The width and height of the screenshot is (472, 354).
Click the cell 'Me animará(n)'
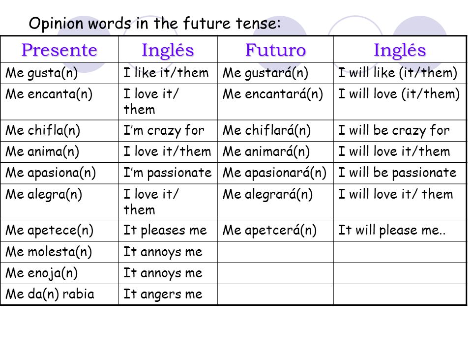pos(275,152)
